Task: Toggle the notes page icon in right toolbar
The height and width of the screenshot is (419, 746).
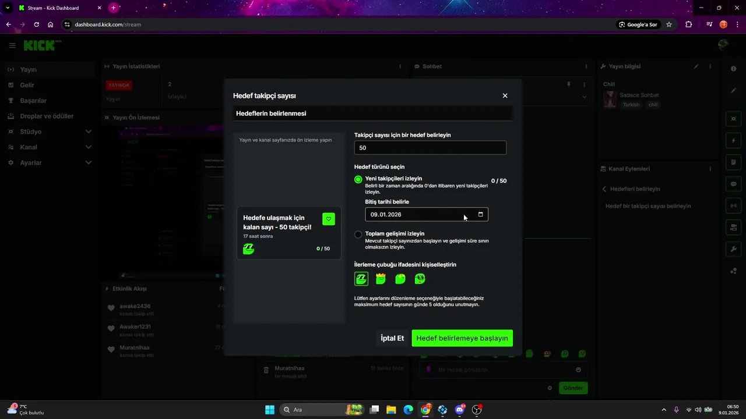Action: [733, 162]
